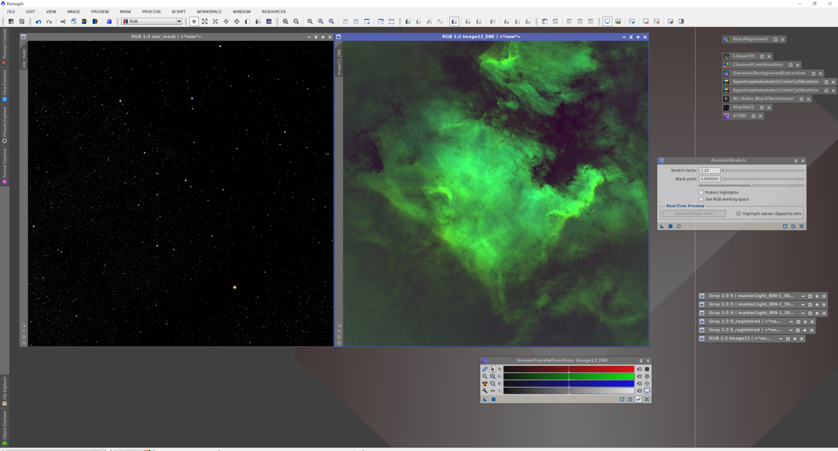Expand the RC-Astro BlurXTerminator icon
Viewport: 838px width, 451px height.
pos(801,99)
